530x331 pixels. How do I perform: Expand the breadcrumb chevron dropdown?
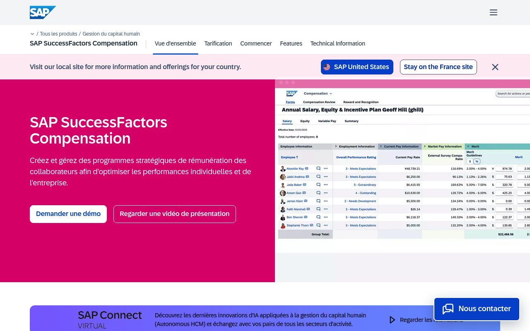[x=32, y=34]
